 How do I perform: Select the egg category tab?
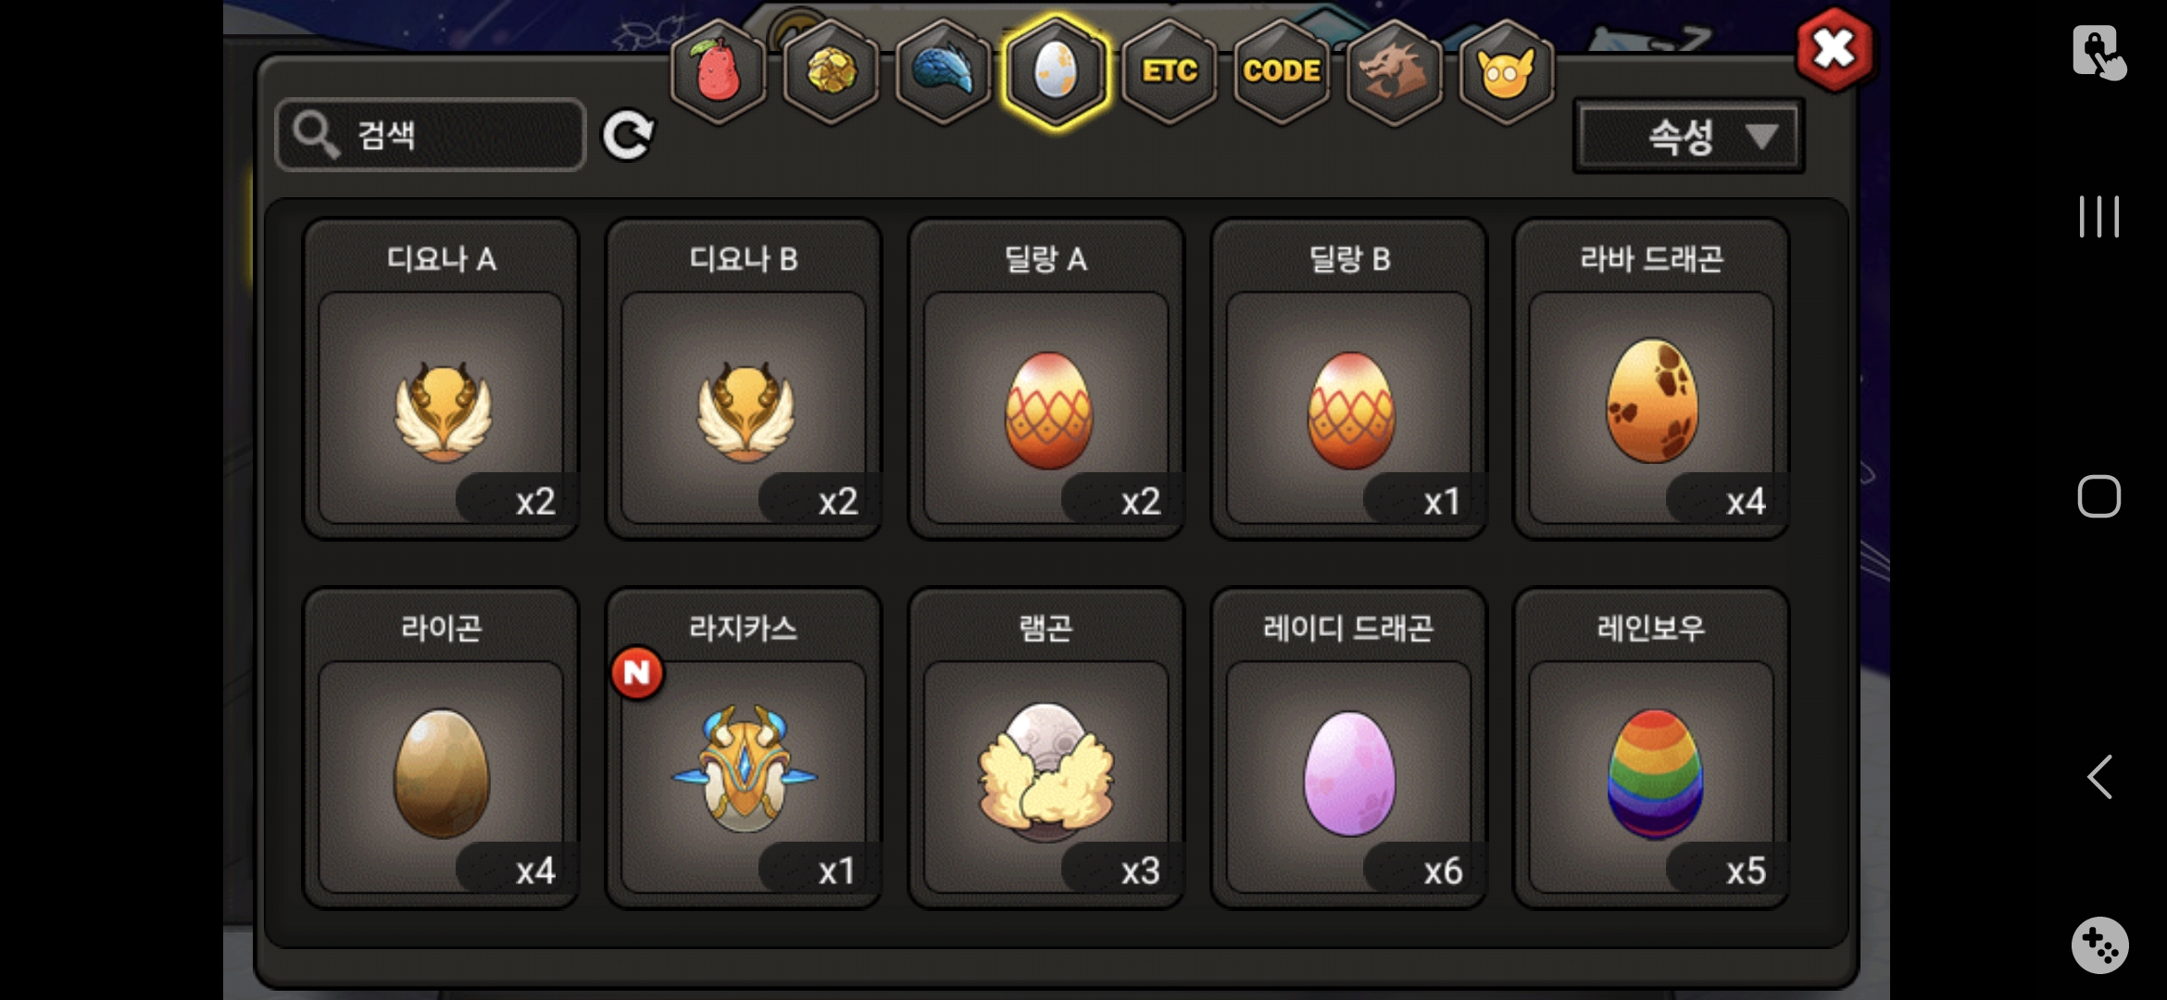pyautogui.click(x=1056, y=72)
